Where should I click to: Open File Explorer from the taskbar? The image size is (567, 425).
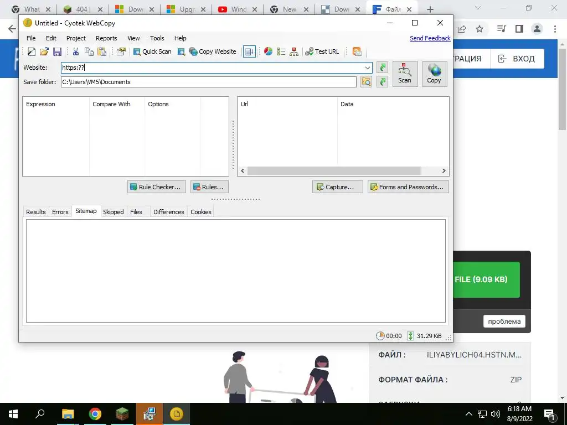68,414
